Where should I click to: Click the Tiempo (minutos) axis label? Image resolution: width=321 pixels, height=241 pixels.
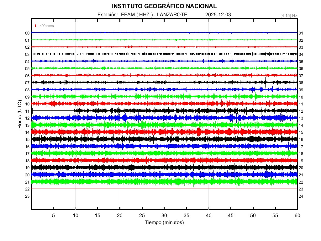[x=164, y=222]
